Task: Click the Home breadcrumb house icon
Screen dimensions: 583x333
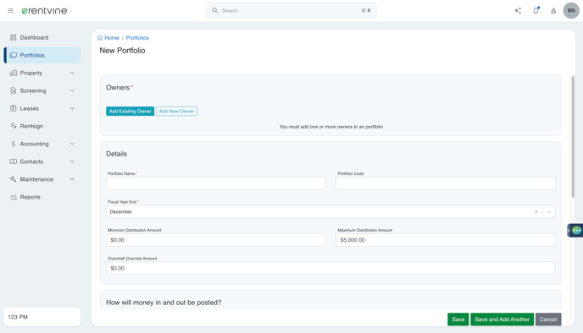Action: pyautogui.click(x=100, y=38)
